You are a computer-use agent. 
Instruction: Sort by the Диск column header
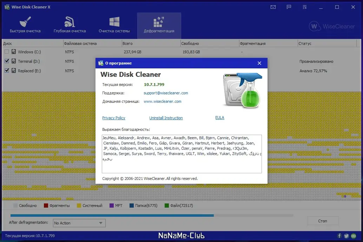point(32,43)
